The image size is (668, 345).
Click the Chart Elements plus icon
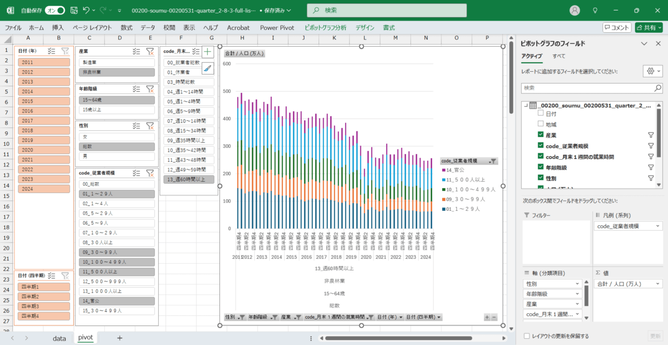tap(208, 52)
